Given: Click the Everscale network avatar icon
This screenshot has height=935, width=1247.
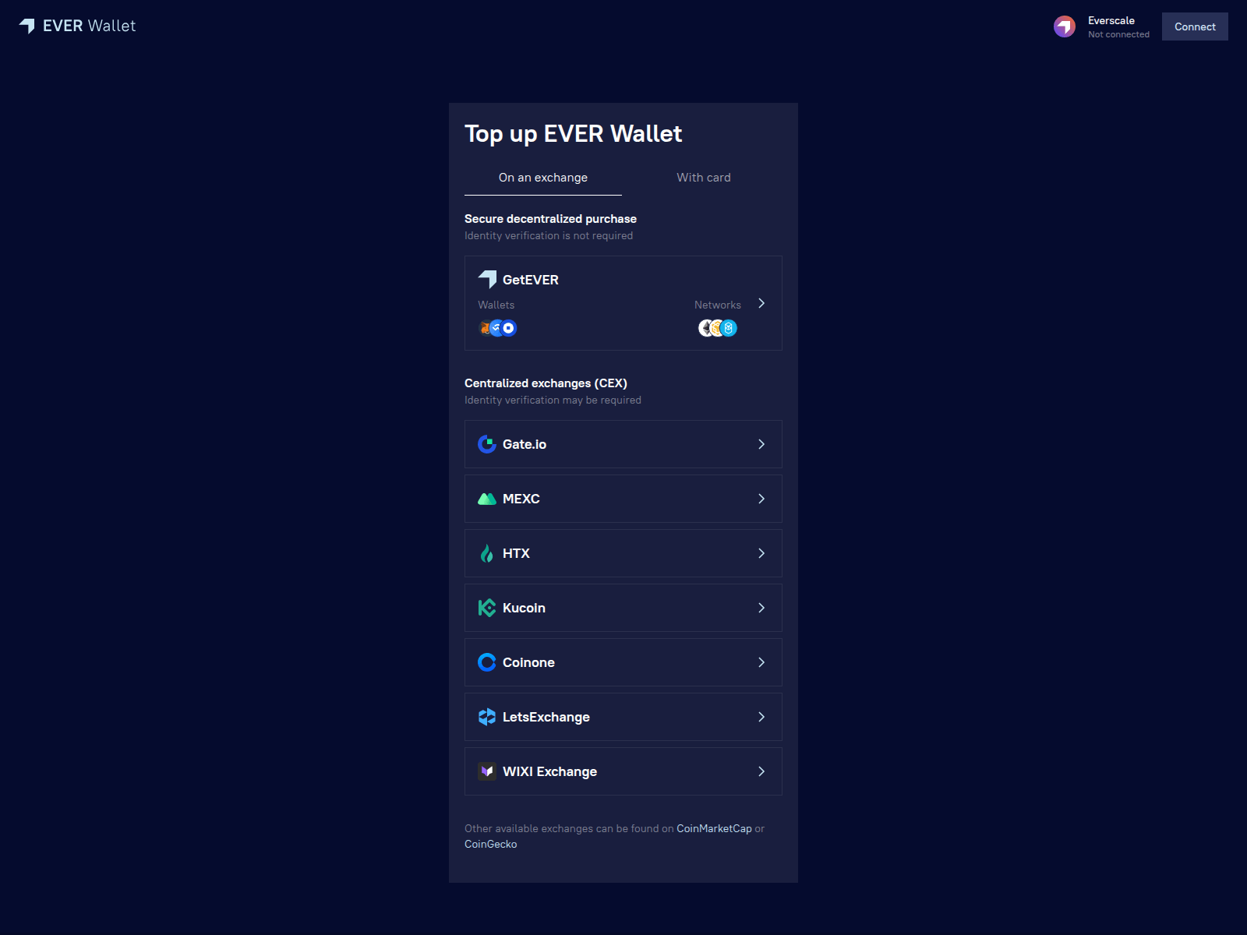Looking at the screenshot, I should pos(1065,26).
